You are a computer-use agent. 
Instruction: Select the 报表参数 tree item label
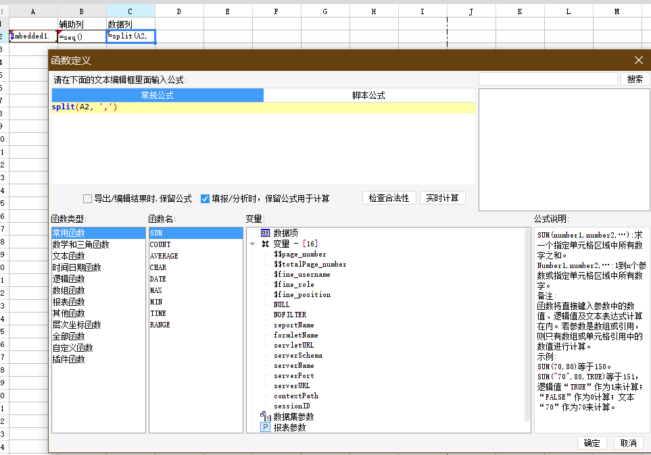289,427
